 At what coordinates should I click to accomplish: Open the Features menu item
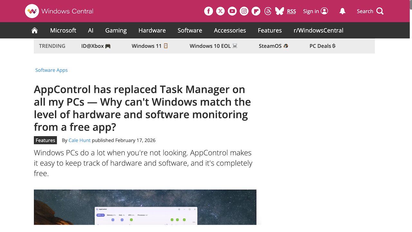(x=270, y=30)
